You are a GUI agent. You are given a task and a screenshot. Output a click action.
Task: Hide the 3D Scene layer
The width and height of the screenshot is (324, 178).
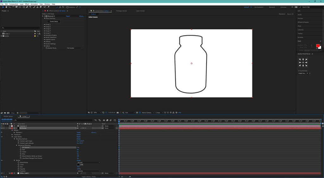[2, 128]
